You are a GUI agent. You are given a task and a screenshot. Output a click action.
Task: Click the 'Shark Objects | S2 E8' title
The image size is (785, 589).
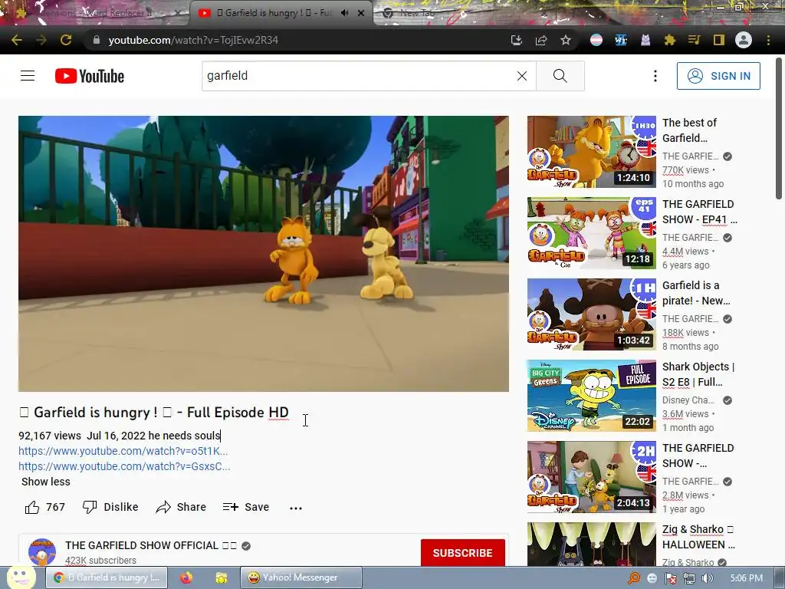(698, 374)
